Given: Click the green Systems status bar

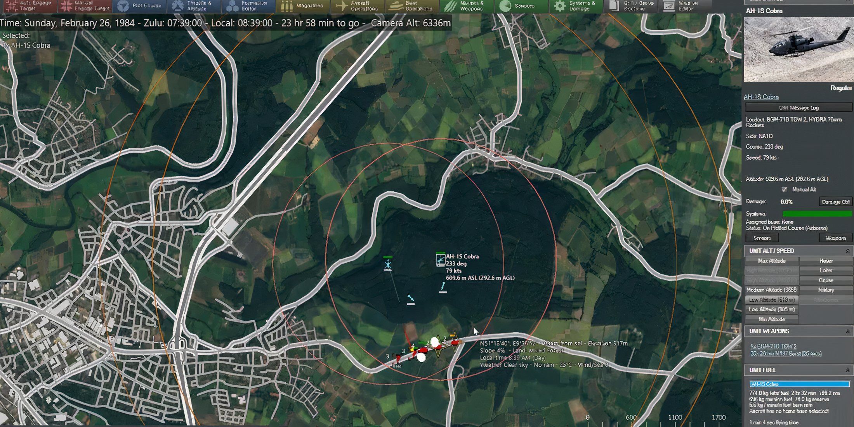Looking at the screenshot, I should point(817,214).
